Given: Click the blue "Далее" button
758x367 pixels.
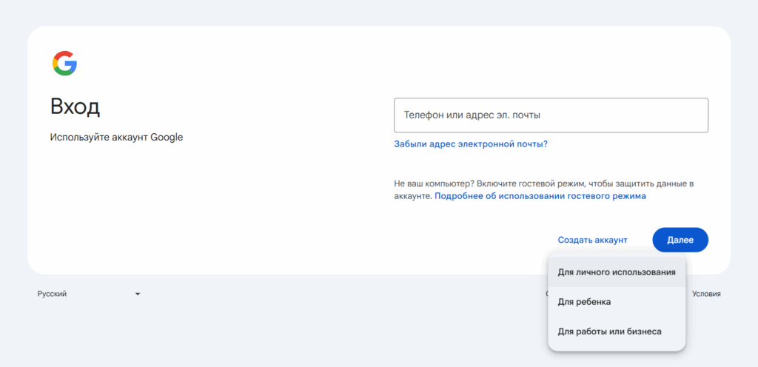Looking at the screenshot, I should click(x=680, y=240).
